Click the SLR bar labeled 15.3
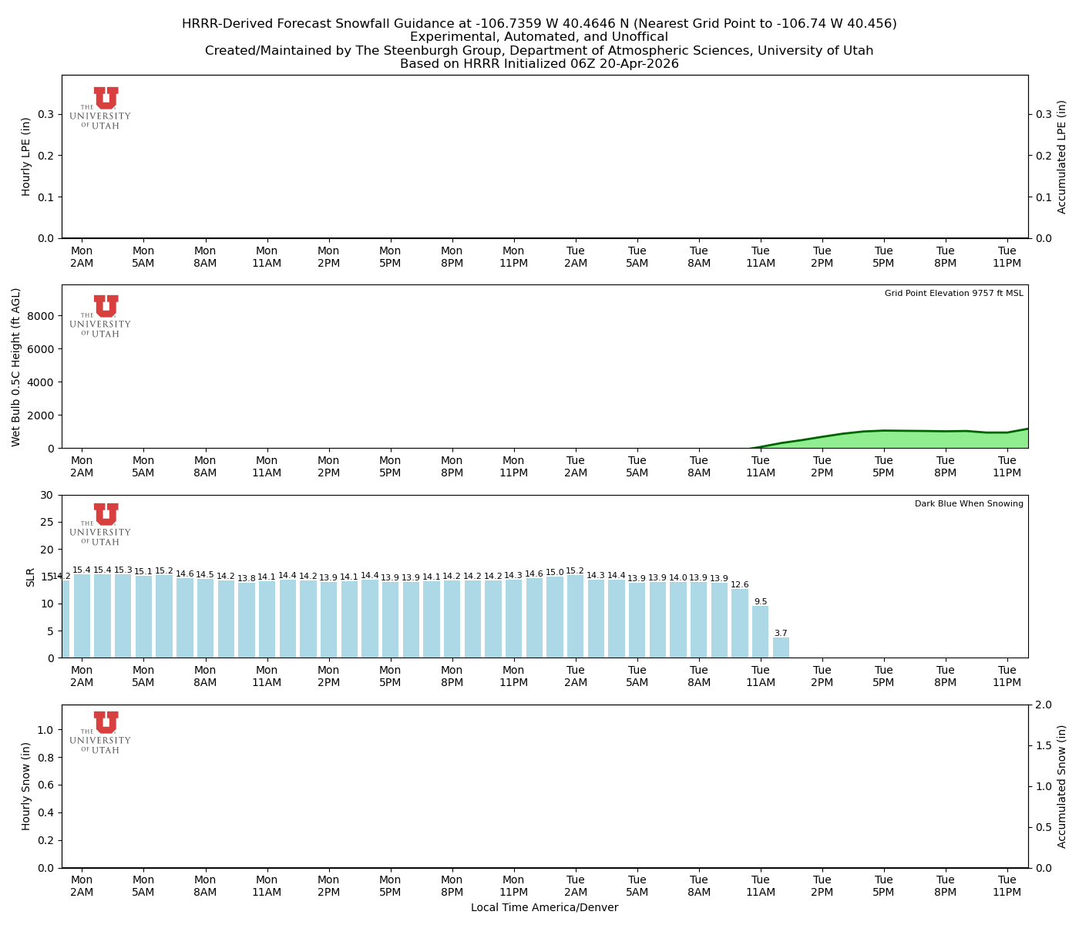Screen dimensions: 1079x925 click(123, 616)
